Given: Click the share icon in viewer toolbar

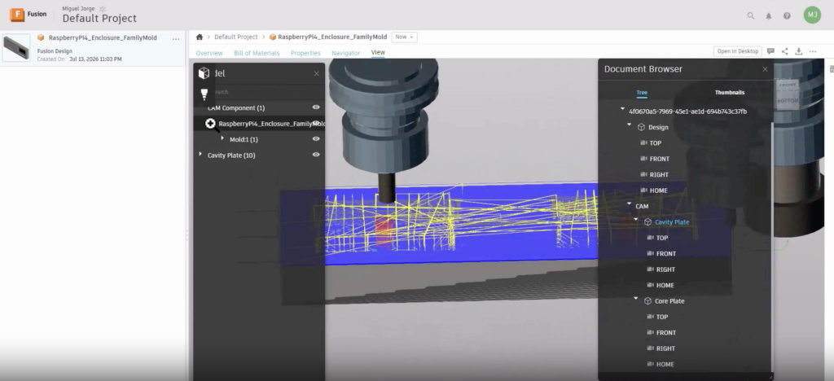Looking at the screenshot, I should 784,51.
